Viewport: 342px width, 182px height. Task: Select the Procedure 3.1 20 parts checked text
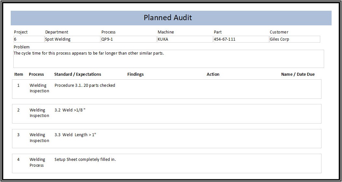point(85,85)
